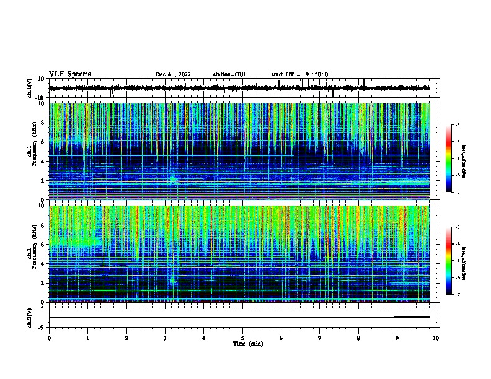The image size is (491, 379).
Task: Click time axis tick label '3'
Action: (165, 338)
